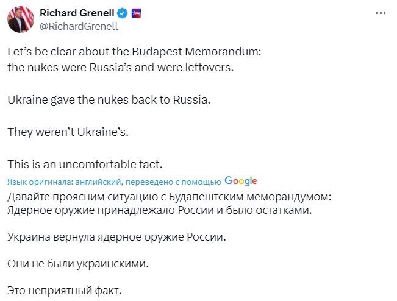Click 'Ukraine gave the nukes back to Russia'
The height and width of the screenshot is (301, 397).
point(109,100)
